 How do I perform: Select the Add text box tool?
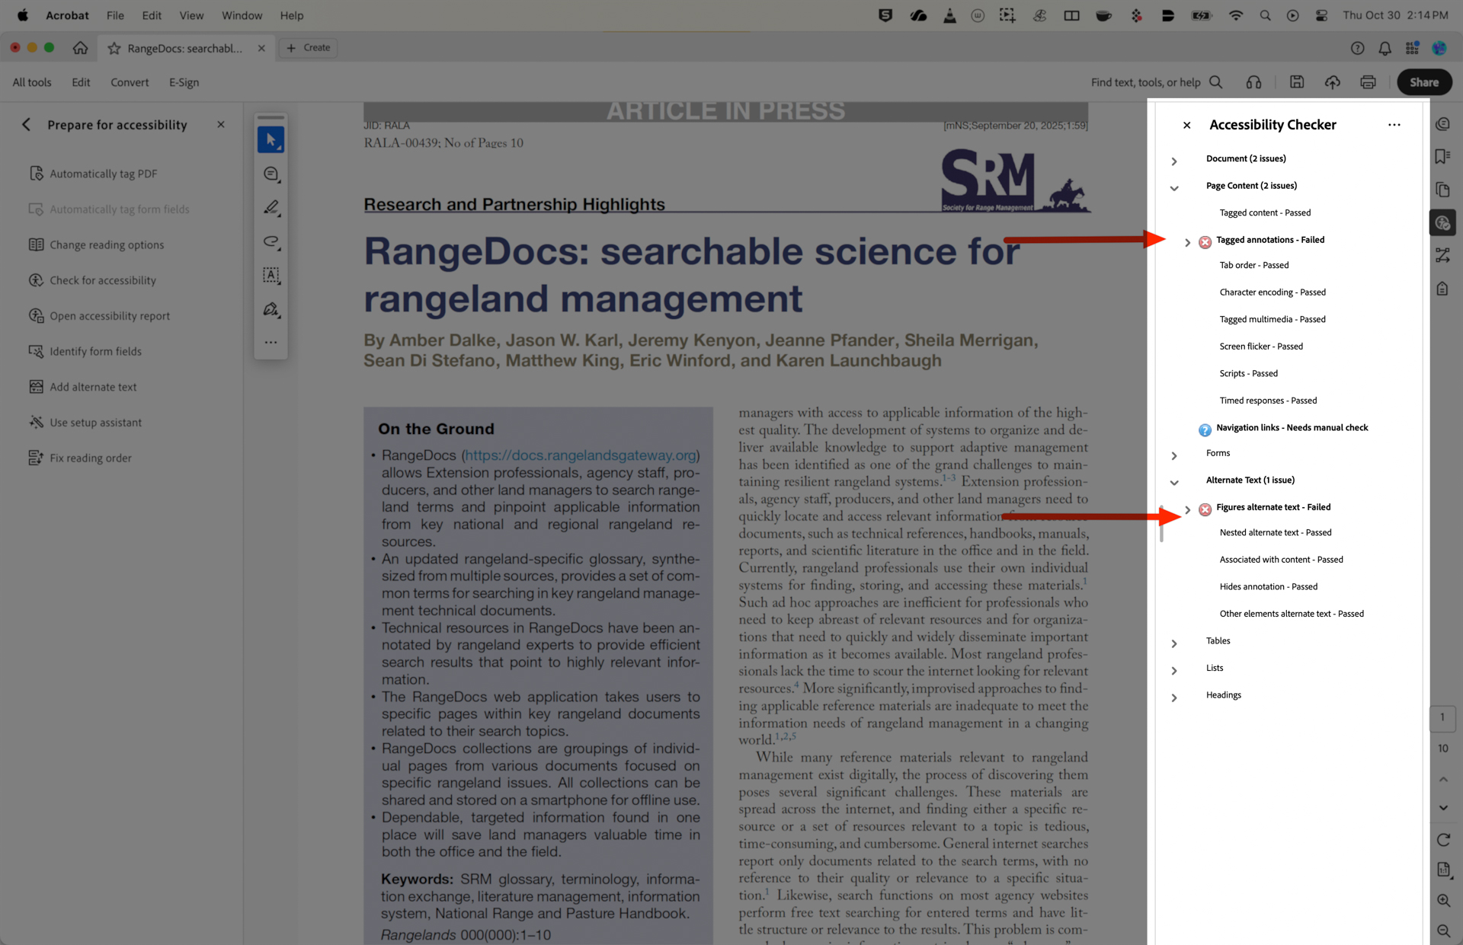(271, 276)
